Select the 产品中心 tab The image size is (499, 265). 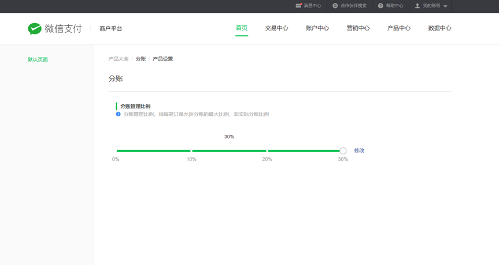399,28
